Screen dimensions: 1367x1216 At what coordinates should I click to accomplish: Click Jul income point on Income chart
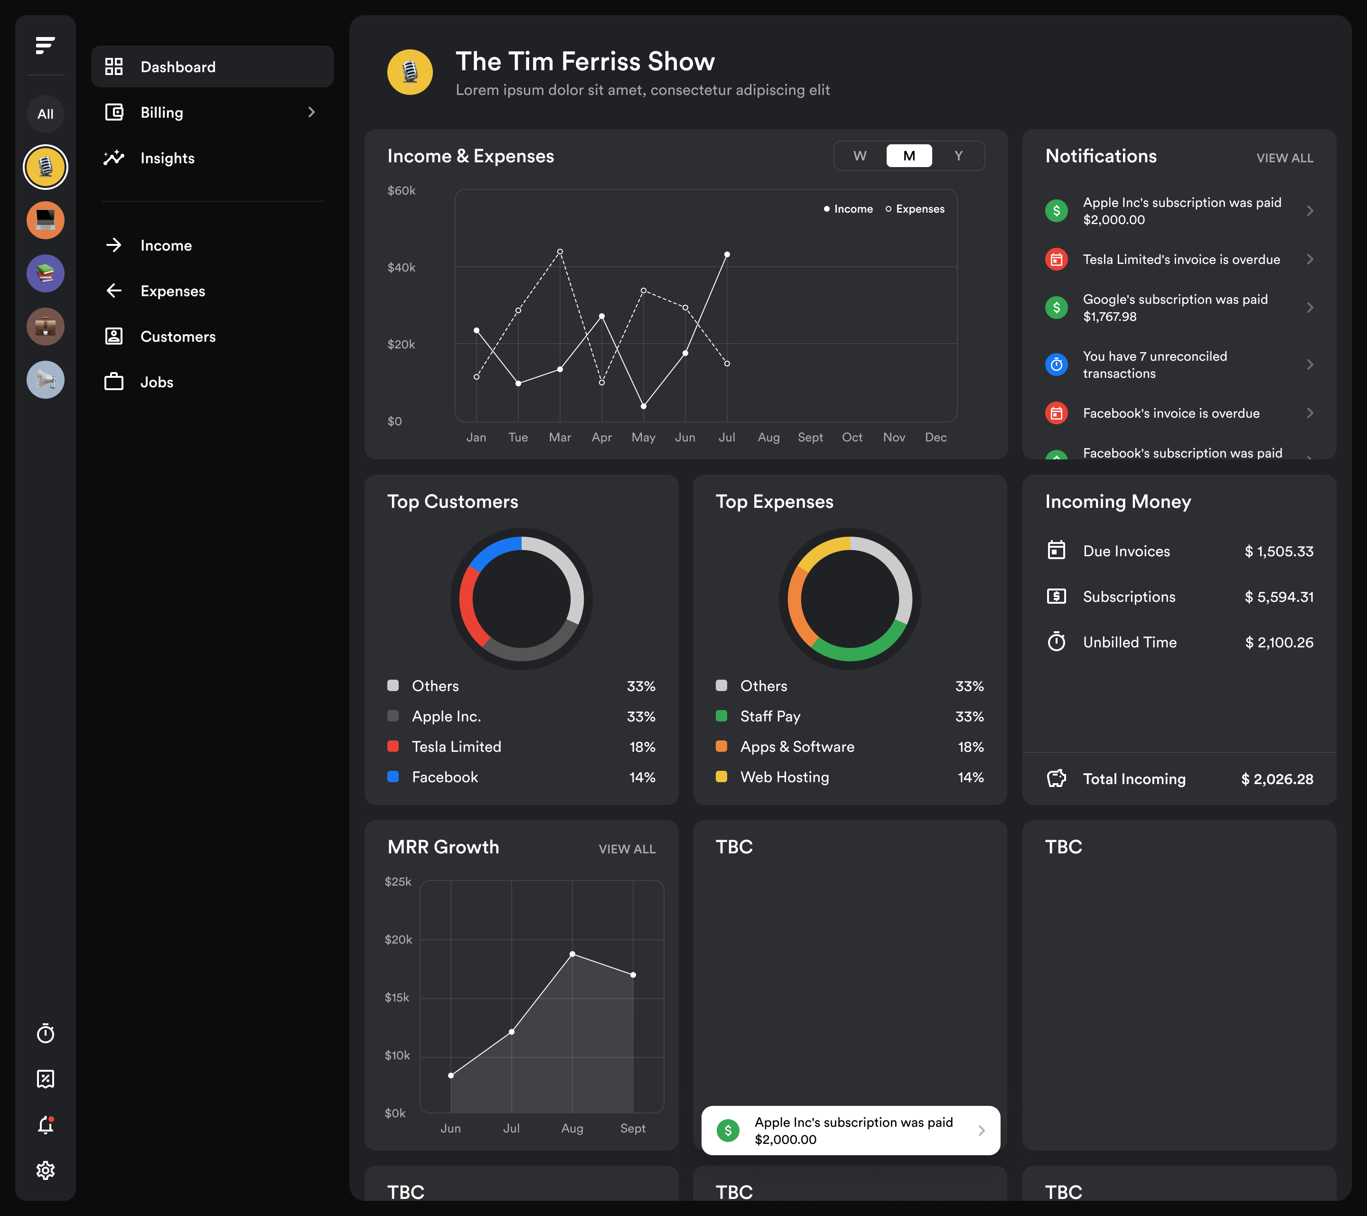[x=727, y=254]
